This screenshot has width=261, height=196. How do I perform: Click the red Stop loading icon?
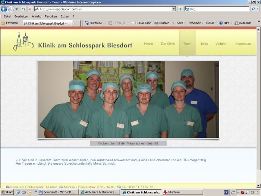coord(30,9)
